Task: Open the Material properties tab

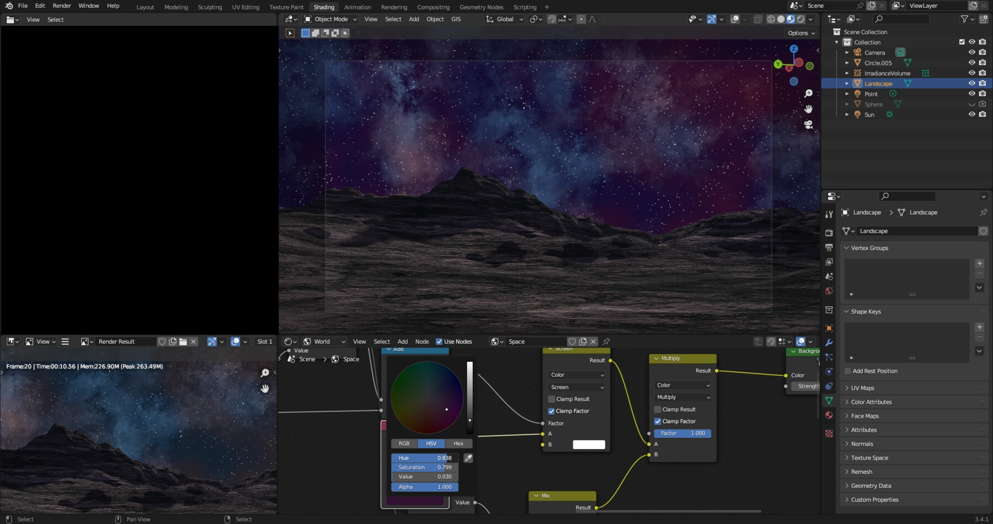Action: click(x=829, y=415)
